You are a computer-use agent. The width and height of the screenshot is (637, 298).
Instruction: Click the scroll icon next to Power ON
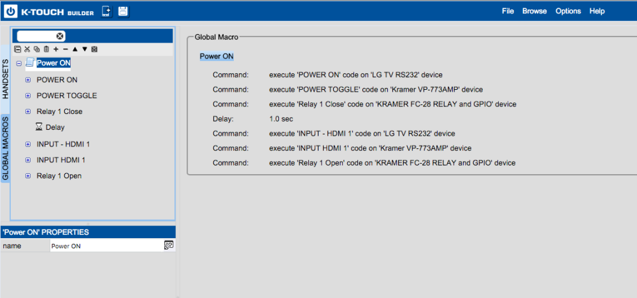click(x=29, y=62)
